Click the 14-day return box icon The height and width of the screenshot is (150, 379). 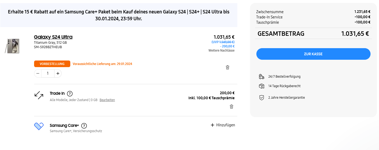point(261,86)
